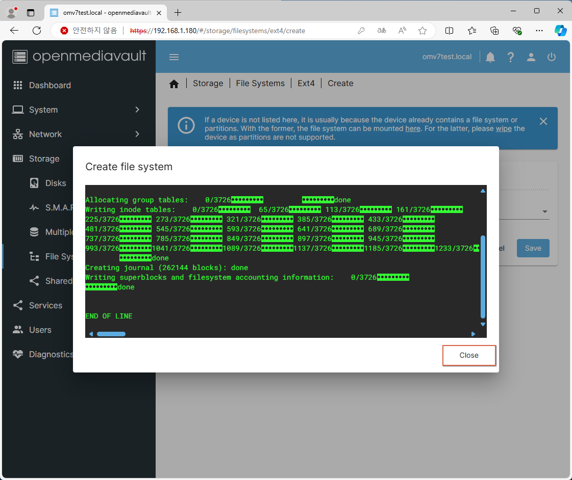This screenshot has width=572, height=480.
Task: Click the browser profile avatar
Action: (x=12, y=12)
